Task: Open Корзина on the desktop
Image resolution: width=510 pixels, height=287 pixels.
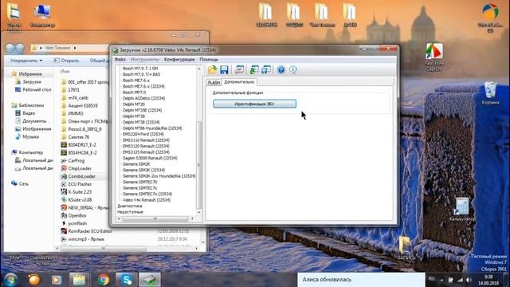Action: (490, 93)
